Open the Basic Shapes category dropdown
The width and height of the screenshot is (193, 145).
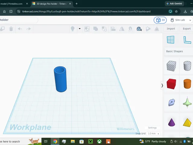tap(179, 51)
